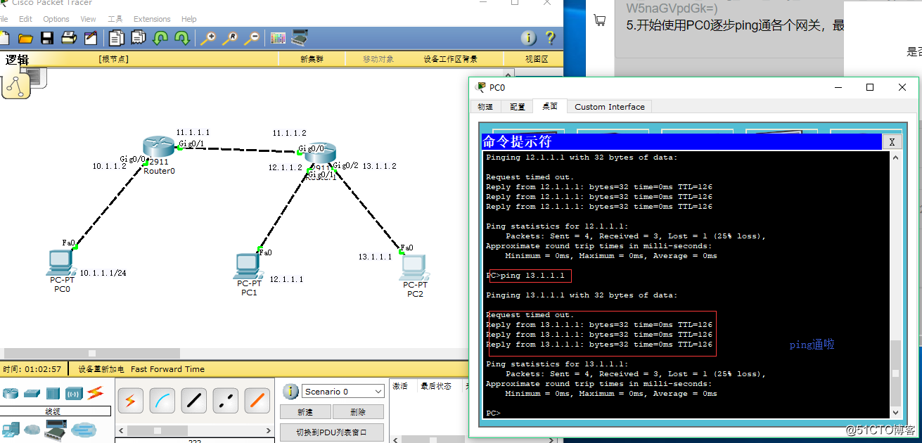Select the Routers device category
Viewport: 922px width, 443px height.
pyautogui.click(x=11, y=393)
